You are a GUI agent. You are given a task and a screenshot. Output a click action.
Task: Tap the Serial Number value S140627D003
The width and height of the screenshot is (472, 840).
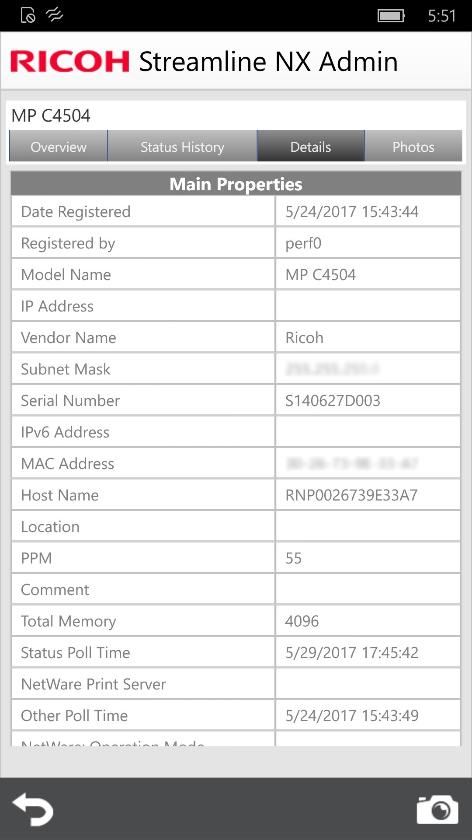333,400
